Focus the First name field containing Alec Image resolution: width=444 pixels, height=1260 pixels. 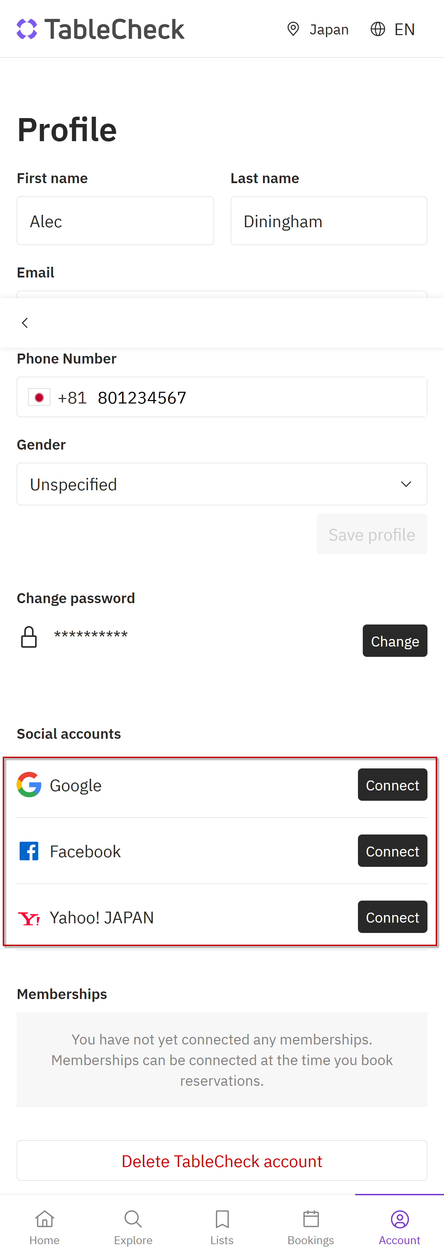115,221
